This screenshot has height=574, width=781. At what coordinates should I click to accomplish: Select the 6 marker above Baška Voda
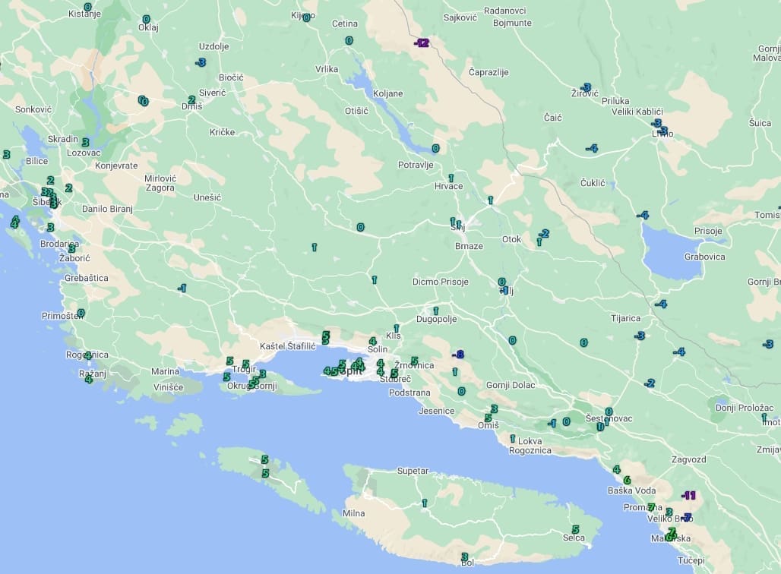tap(627, 480)
